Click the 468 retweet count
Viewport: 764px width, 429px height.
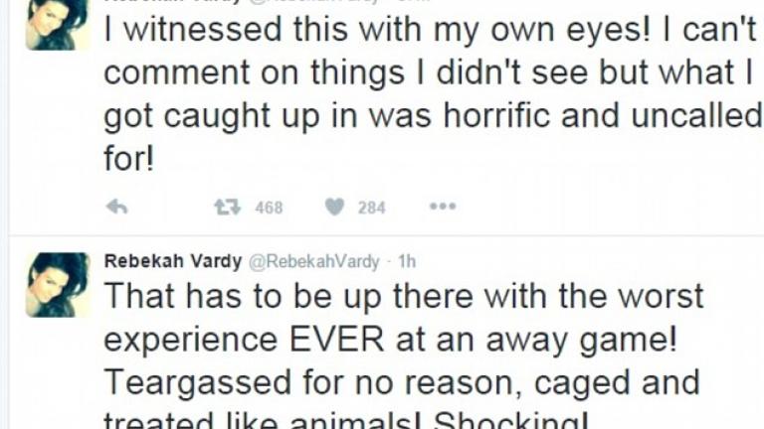coord(269,208)
